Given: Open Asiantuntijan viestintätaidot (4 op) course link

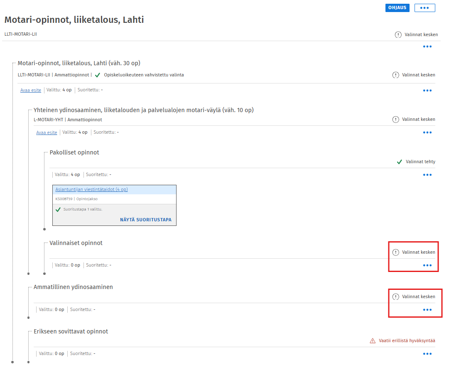Looking at the screenshot, I should pos(91,189).
